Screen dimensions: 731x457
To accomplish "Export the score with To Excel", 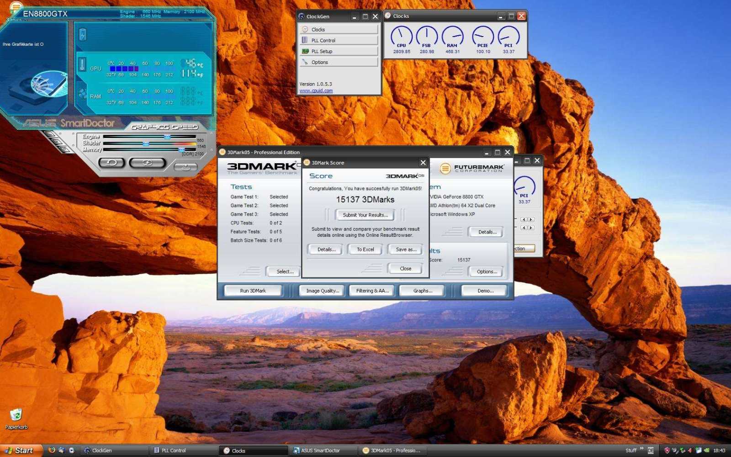I will point(365,250).
